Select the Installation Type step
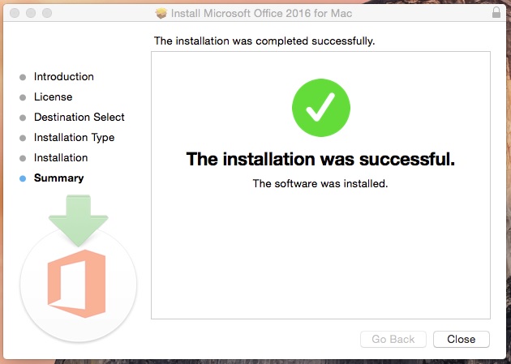Screen dimensions: 511x364 coord(75,138)
